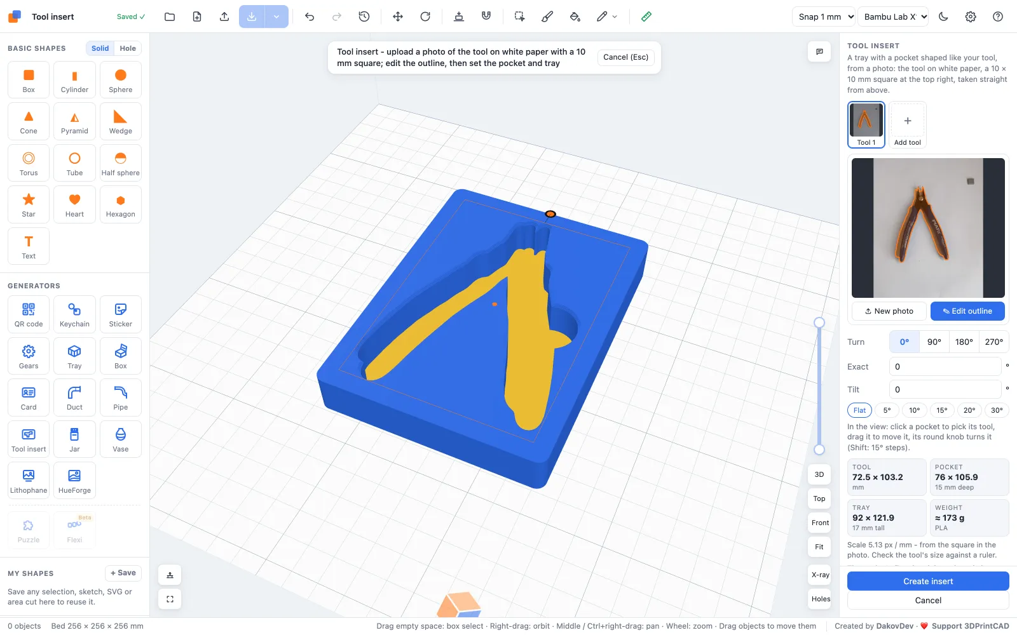Open the help question mark icon
Screen dimensions: 1017x635
tap(998, 17)
